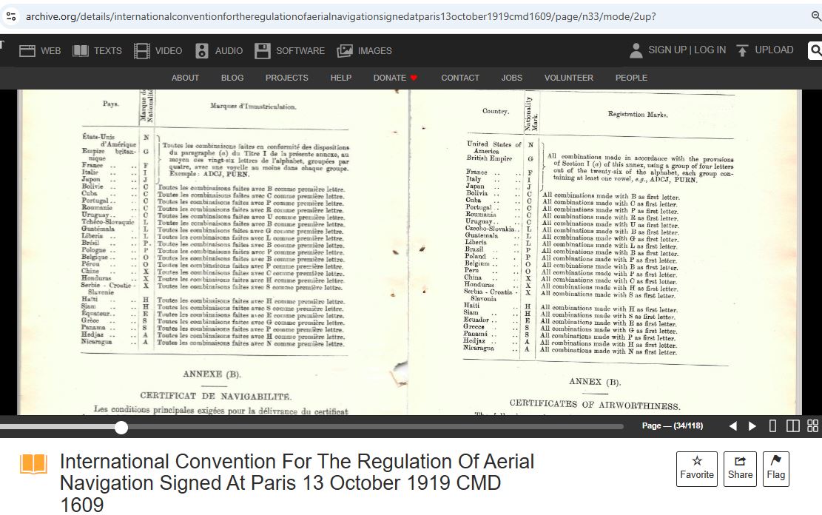Flip to the next page
This screenshot has height=515, width=822.
(x=752, y=426)
